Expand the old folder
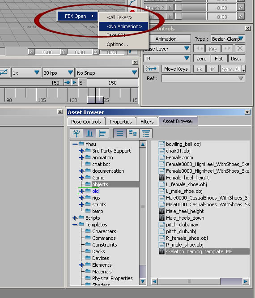 pos(81,191)
